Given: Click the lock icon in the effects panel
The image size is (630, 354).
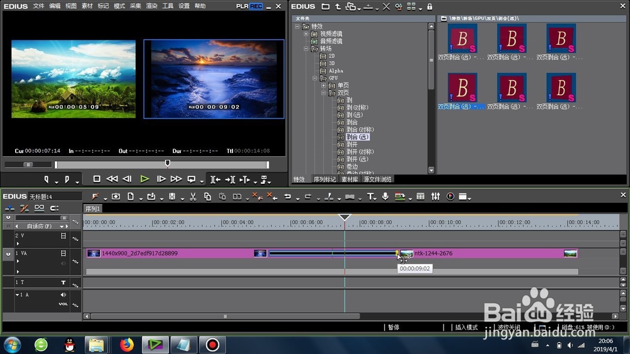Looking at the screenshot, I should [x=430, y=7].
